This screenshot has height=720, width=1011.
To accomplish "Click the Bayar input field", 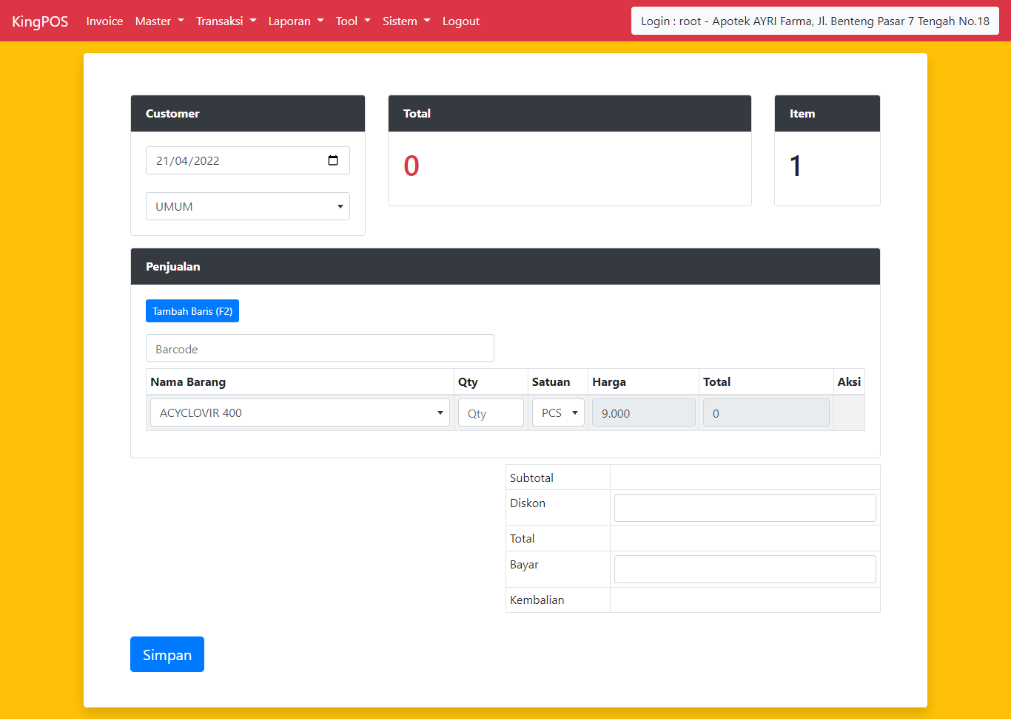I will pyautogui.click(x=745, y=569).
